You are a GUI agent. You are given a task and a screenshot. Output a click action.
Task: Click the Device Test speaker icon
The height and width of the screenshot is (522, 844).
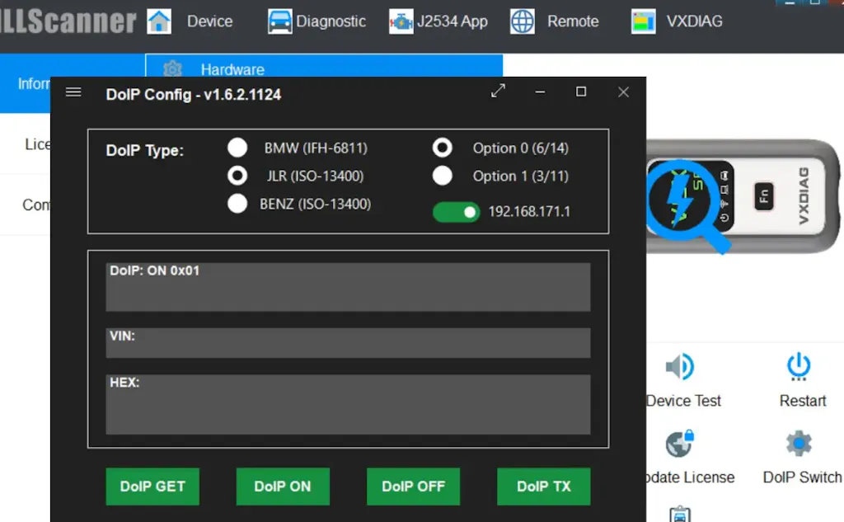[680, 367]
